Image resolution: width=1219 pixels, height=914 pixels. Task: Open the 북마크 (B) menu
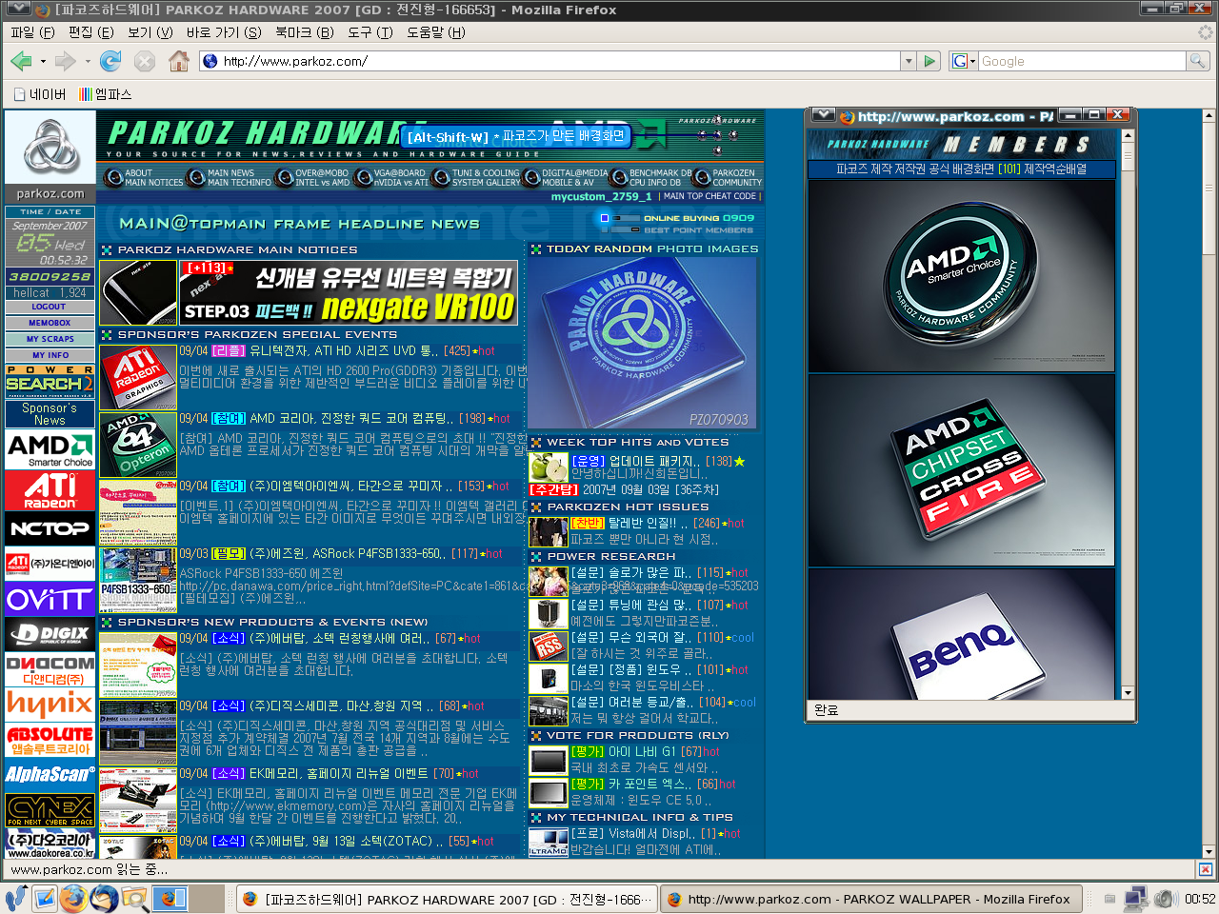[305, 32]
